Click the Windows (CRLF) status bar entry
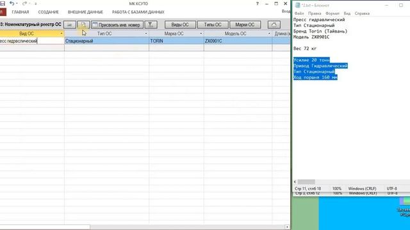 click(x=362, y=188)
